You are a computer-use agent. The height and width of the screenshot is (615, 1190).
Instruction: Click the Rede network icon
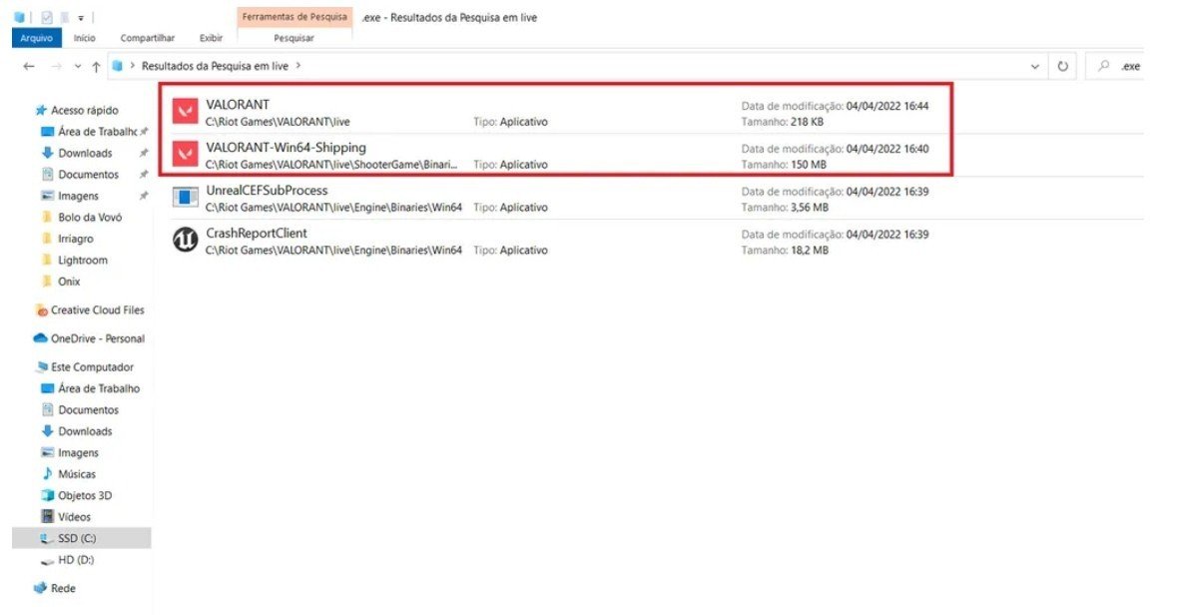[x=41, y=588]
